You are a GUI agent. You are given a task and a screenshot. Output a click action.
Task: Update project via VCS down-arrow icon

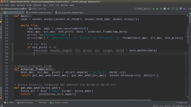173,9
